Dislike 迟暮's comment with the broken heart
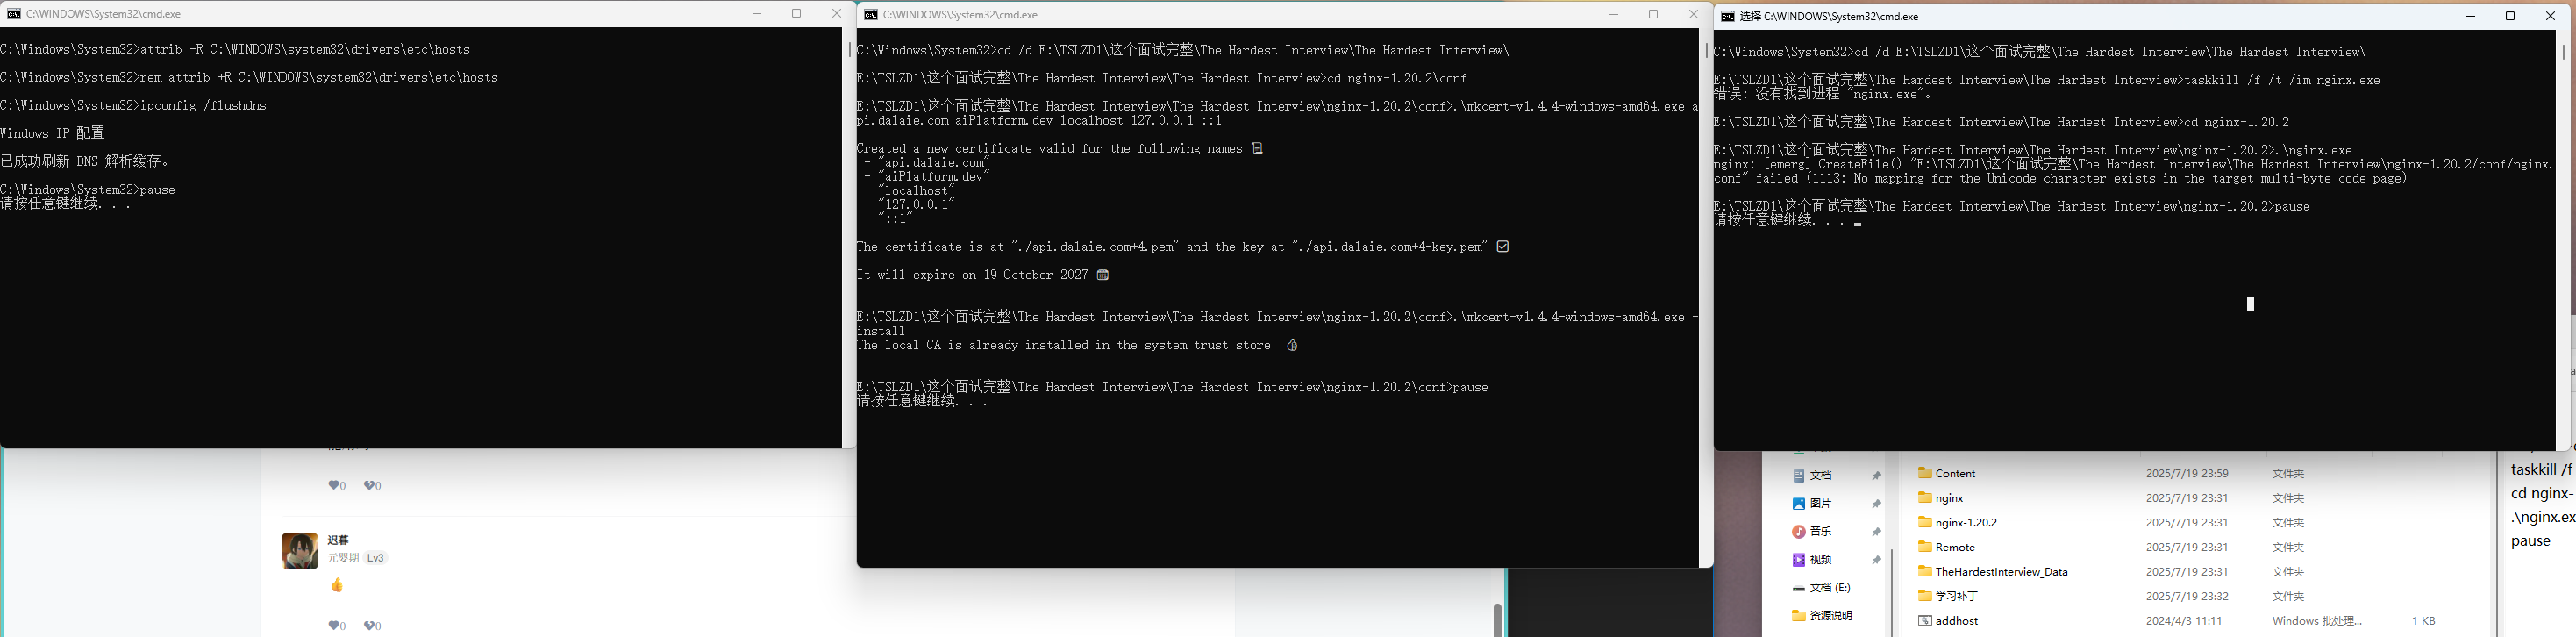This screenshot has height=637, width=2576. pyautogui.click(x=371, y=626)
